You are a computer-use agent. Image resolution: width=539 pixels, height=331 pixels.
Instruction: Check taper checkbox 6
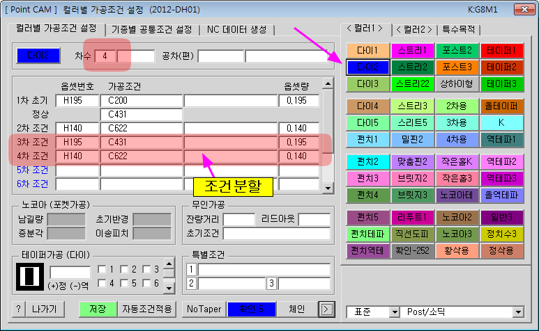tap(146, 284)
